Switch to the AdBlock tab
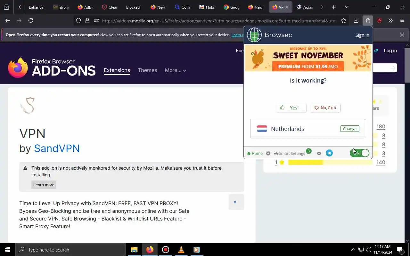 [86, 7]
